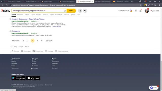The image size is (162, 91).
Task: Open the О проекте result link
Action: (16, 31)
